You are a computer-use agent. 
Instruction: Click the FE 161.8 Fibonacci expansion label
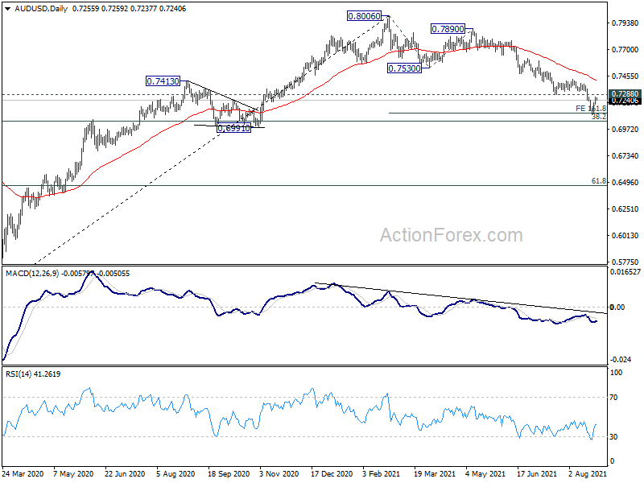[591, 109]
